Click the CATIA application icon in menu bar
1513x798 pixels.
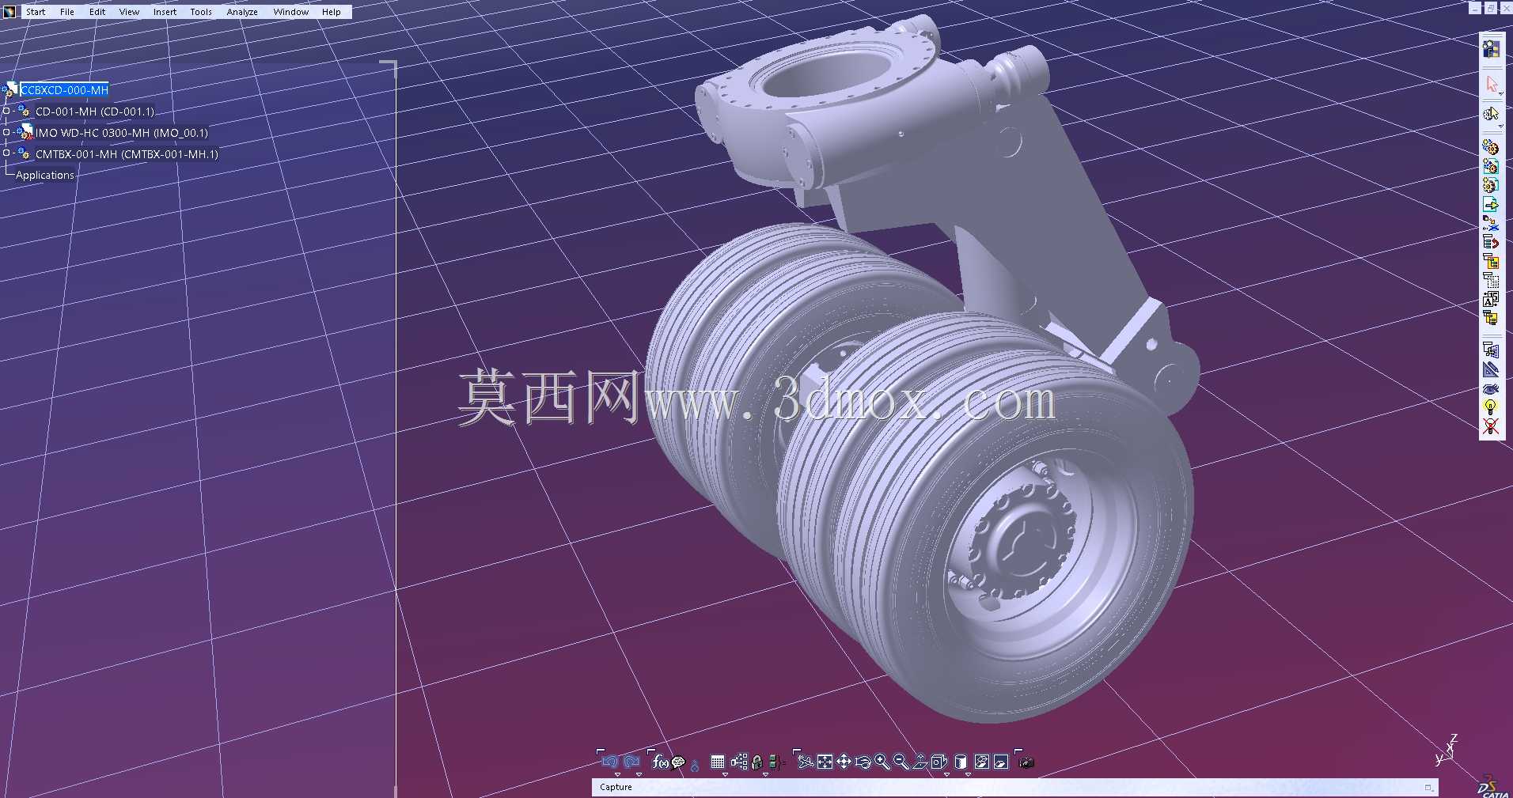click(x=9, y=12)
